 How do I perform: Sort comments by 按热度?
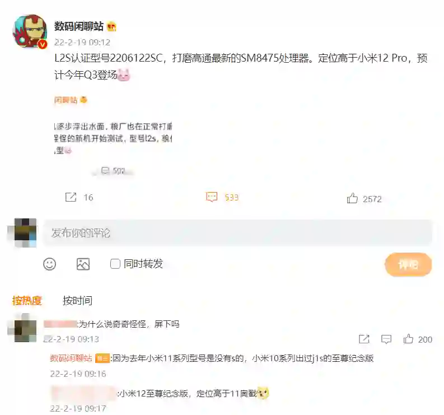[27, 301]
